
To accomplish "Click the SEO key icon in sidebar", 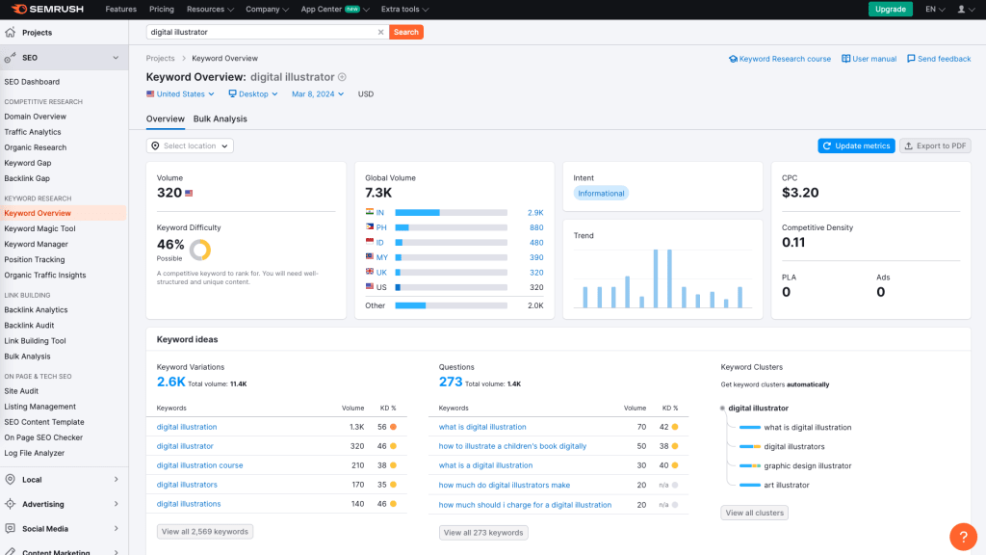I will [10, 58].
